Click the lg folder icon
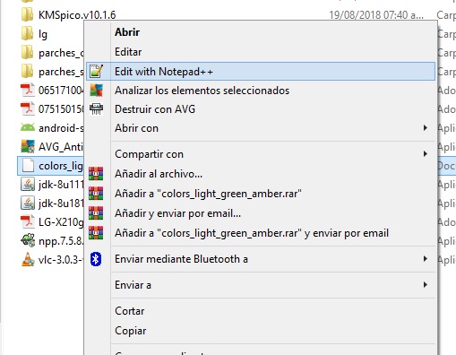This screenshot has height=355, width=456. coord(28,33)
